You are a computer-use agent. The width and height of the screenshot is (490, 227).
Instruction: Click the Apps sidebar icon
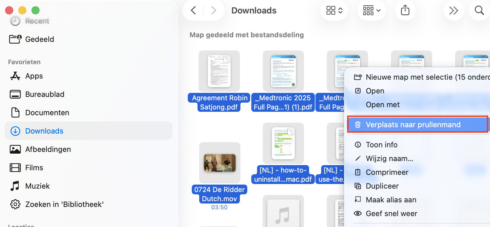click(15, 76)
